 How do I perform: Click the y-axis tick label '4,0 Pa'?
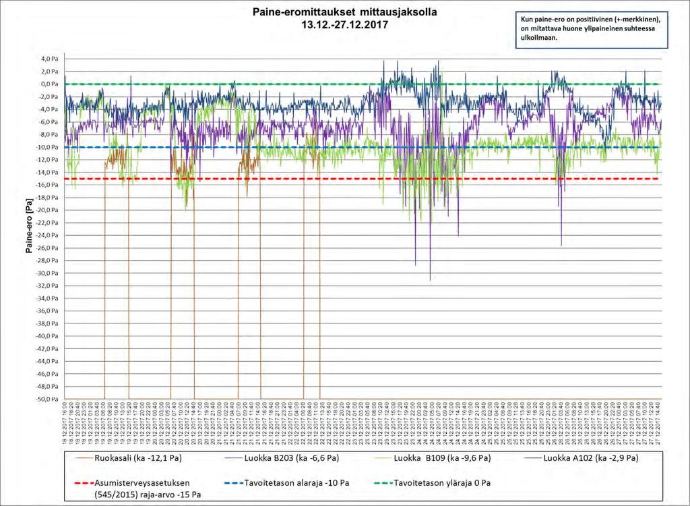pos(49,59)
